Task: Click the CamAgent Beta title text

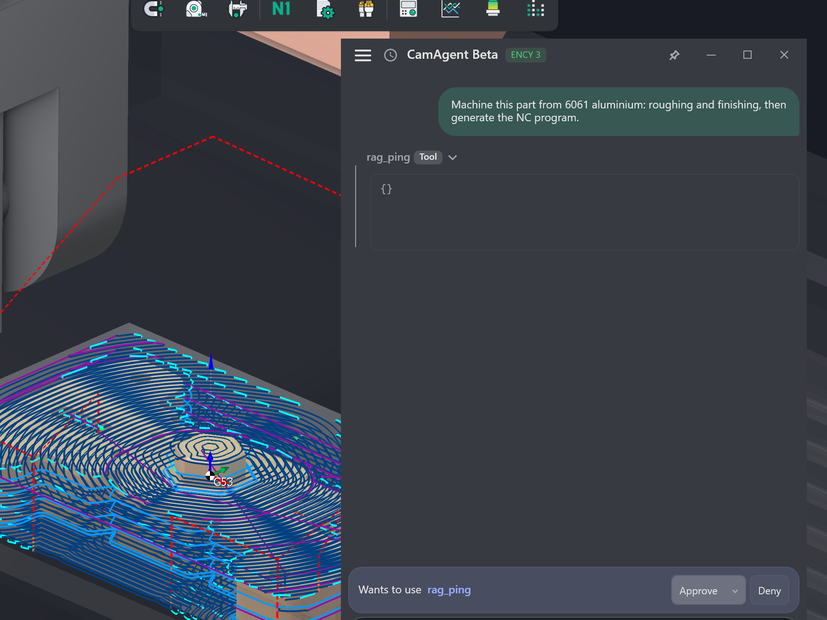Action: point(452,55)
